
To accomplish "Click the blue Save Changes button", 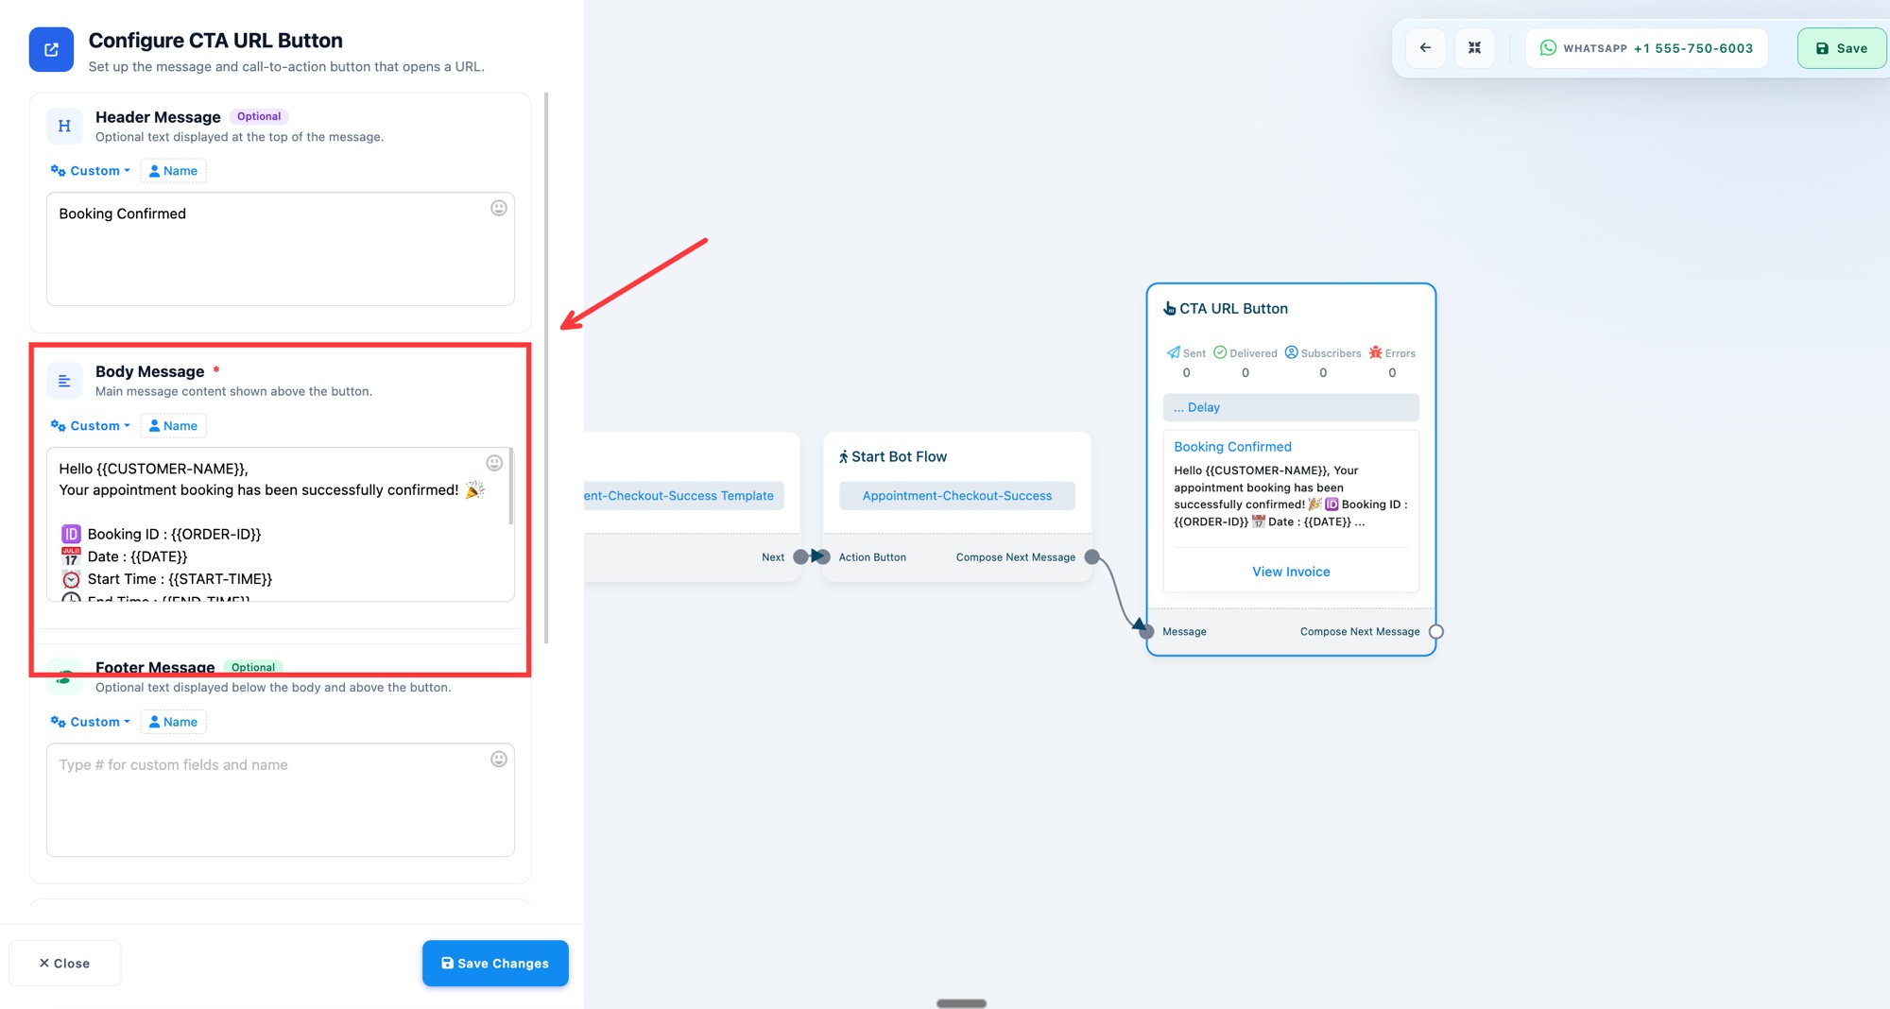I will point(495,963).
